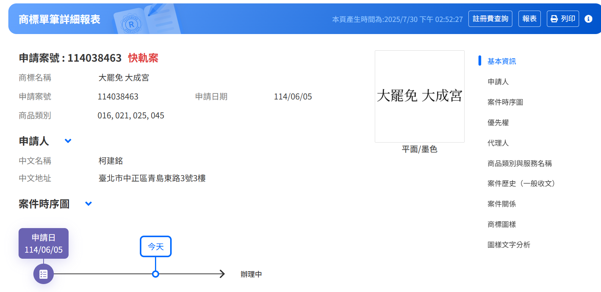Click the blue today circle on timeline
The width and height of the screenshot is (601, 292).
pos(155,274)
